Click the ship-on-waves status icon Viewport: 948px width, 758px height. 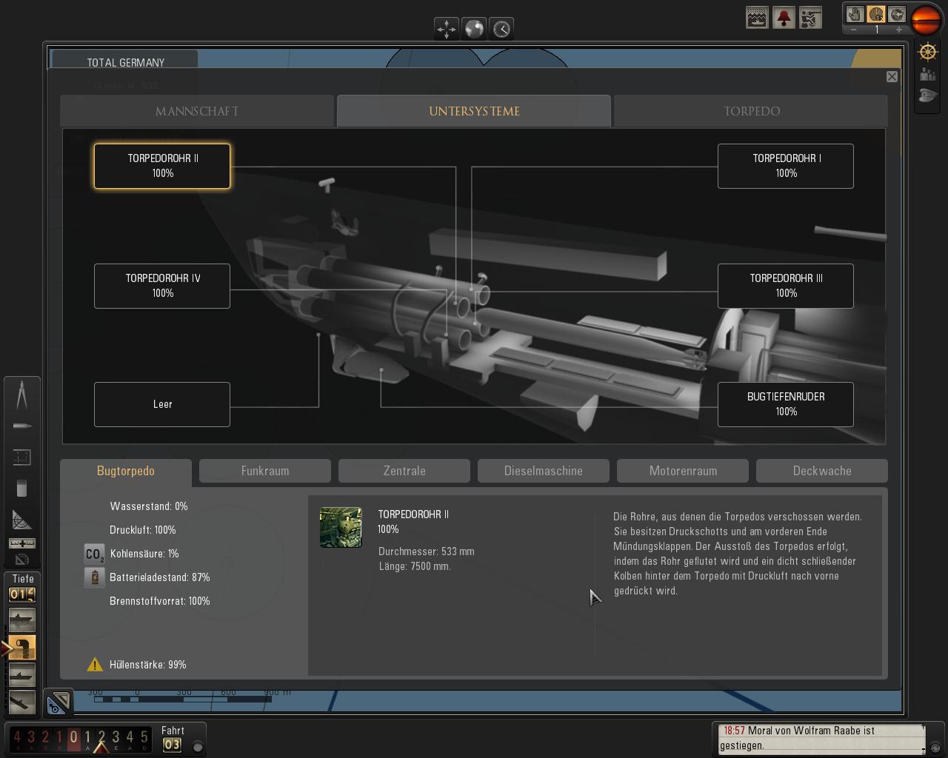click(x=757, y=18)
